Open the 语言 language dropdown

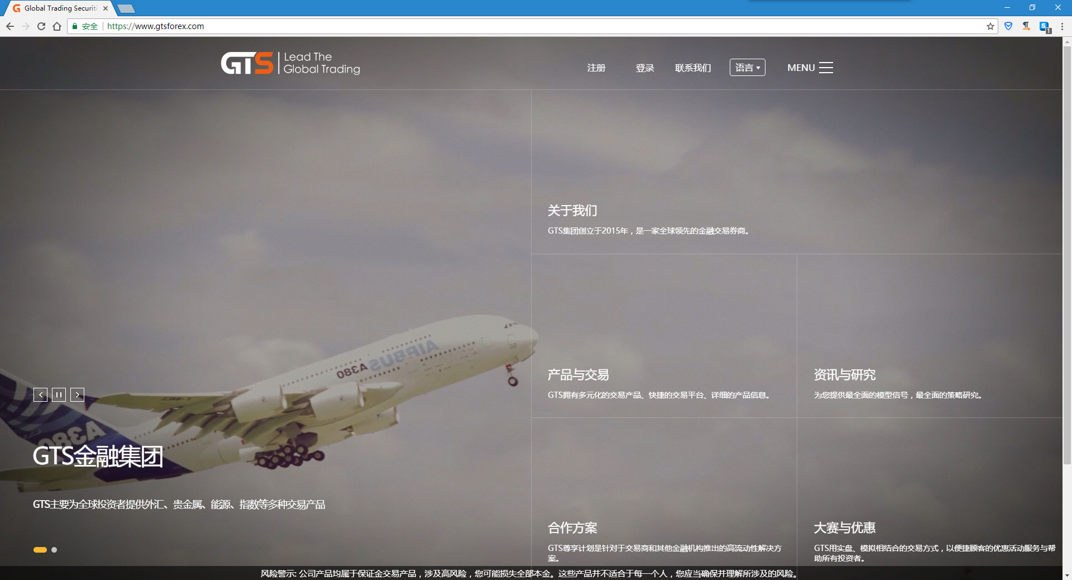tap(747, 68)
